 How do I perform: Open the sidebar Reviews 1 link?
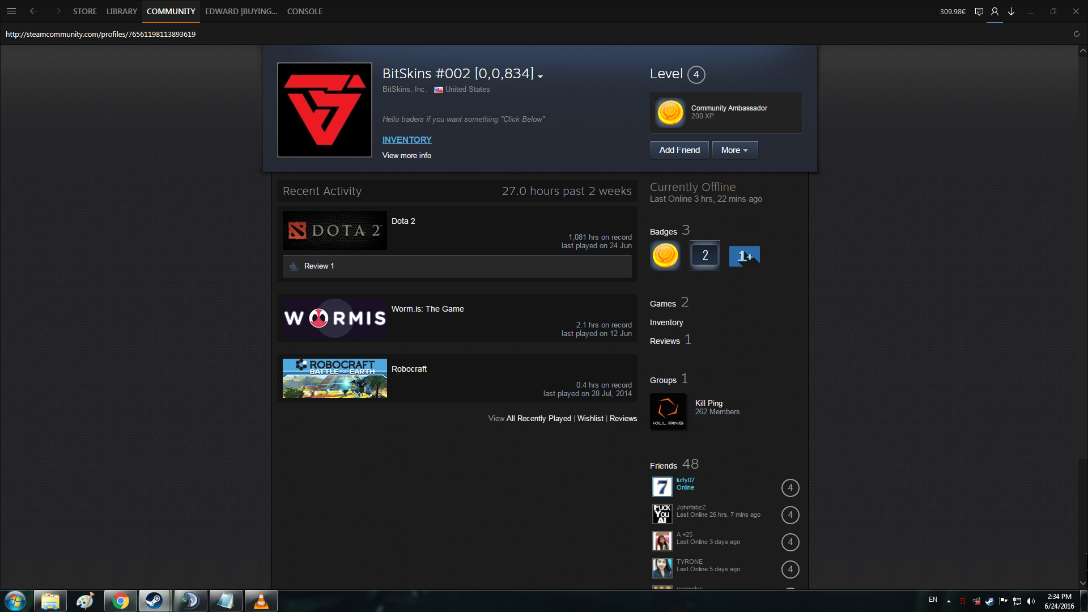tap(670, 340)
